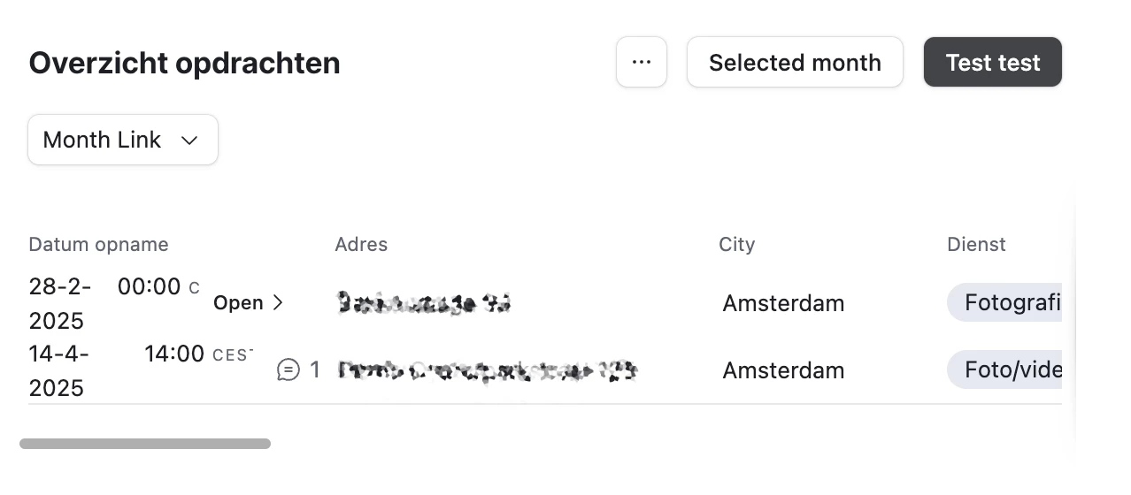Click Amsterdam in the second row
The image size is (1131, 495).
[783, 370]
